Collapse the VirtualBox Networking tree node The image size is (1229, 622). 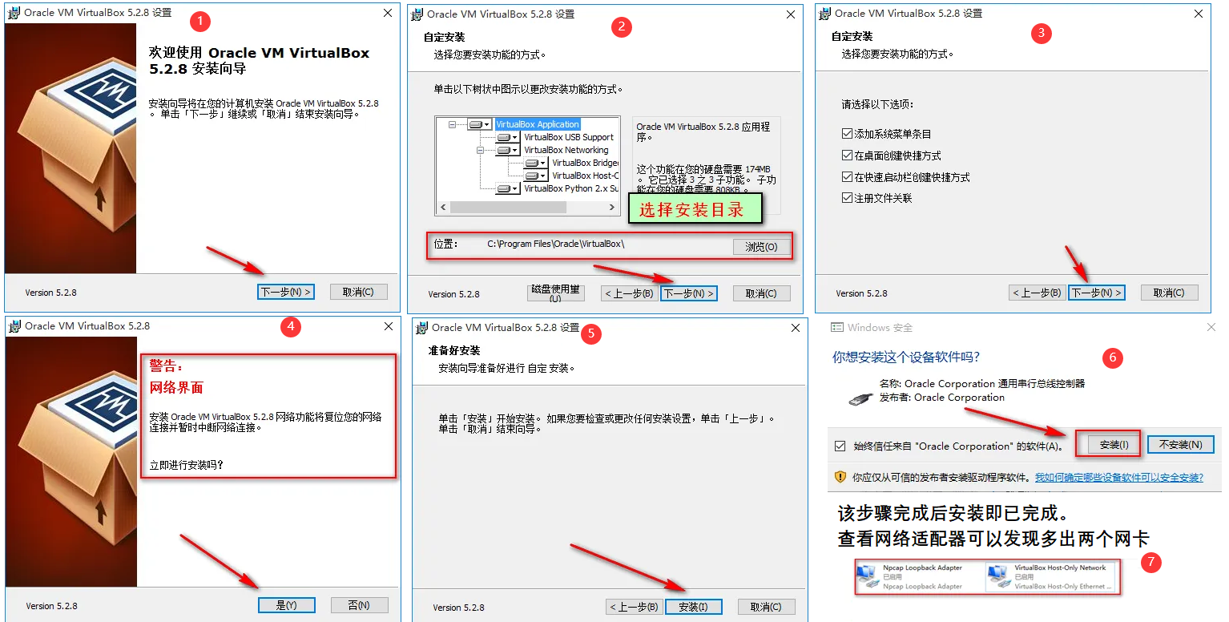pyautogui.click(x=481, y=150)
